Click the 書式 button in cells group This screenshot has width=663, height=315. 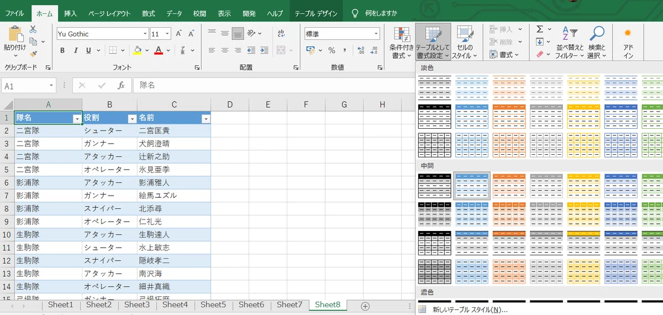504,55
